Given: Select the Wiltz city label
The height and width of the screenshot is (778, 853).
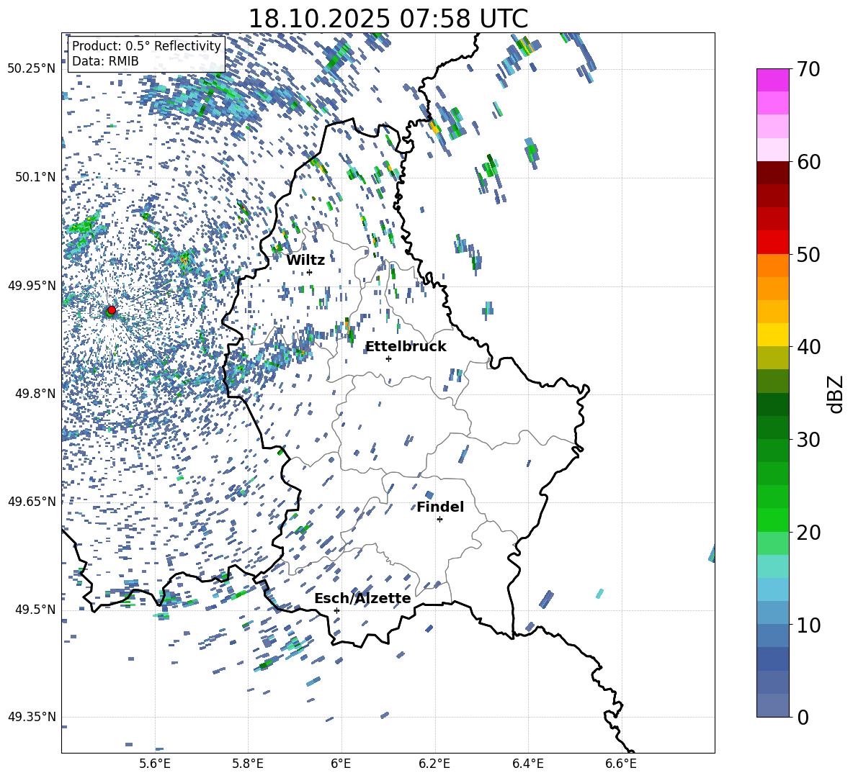Looking at the screenshot, I should (x=305, y=261).
